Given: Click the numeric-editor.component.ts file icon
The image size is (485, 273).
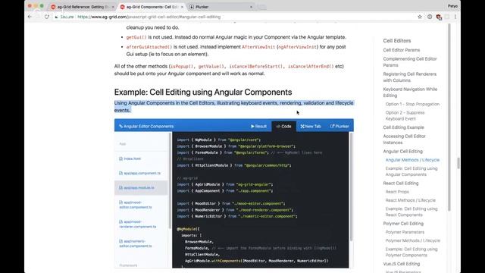Looking at the screenshot, I should pyautogui.click(x=120, y=241).
